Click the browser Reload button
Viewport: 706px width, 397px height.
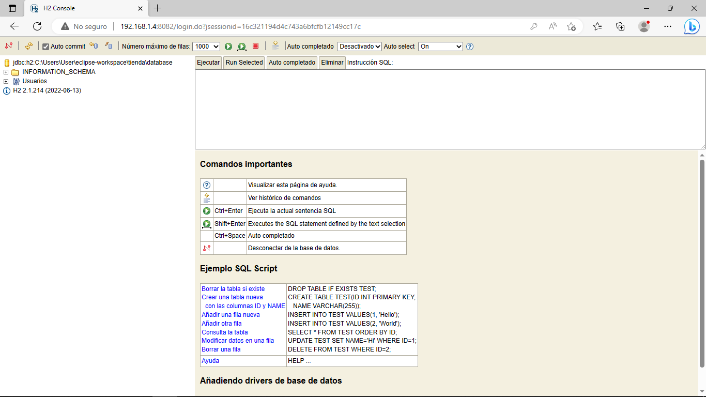tap(37, 26)
